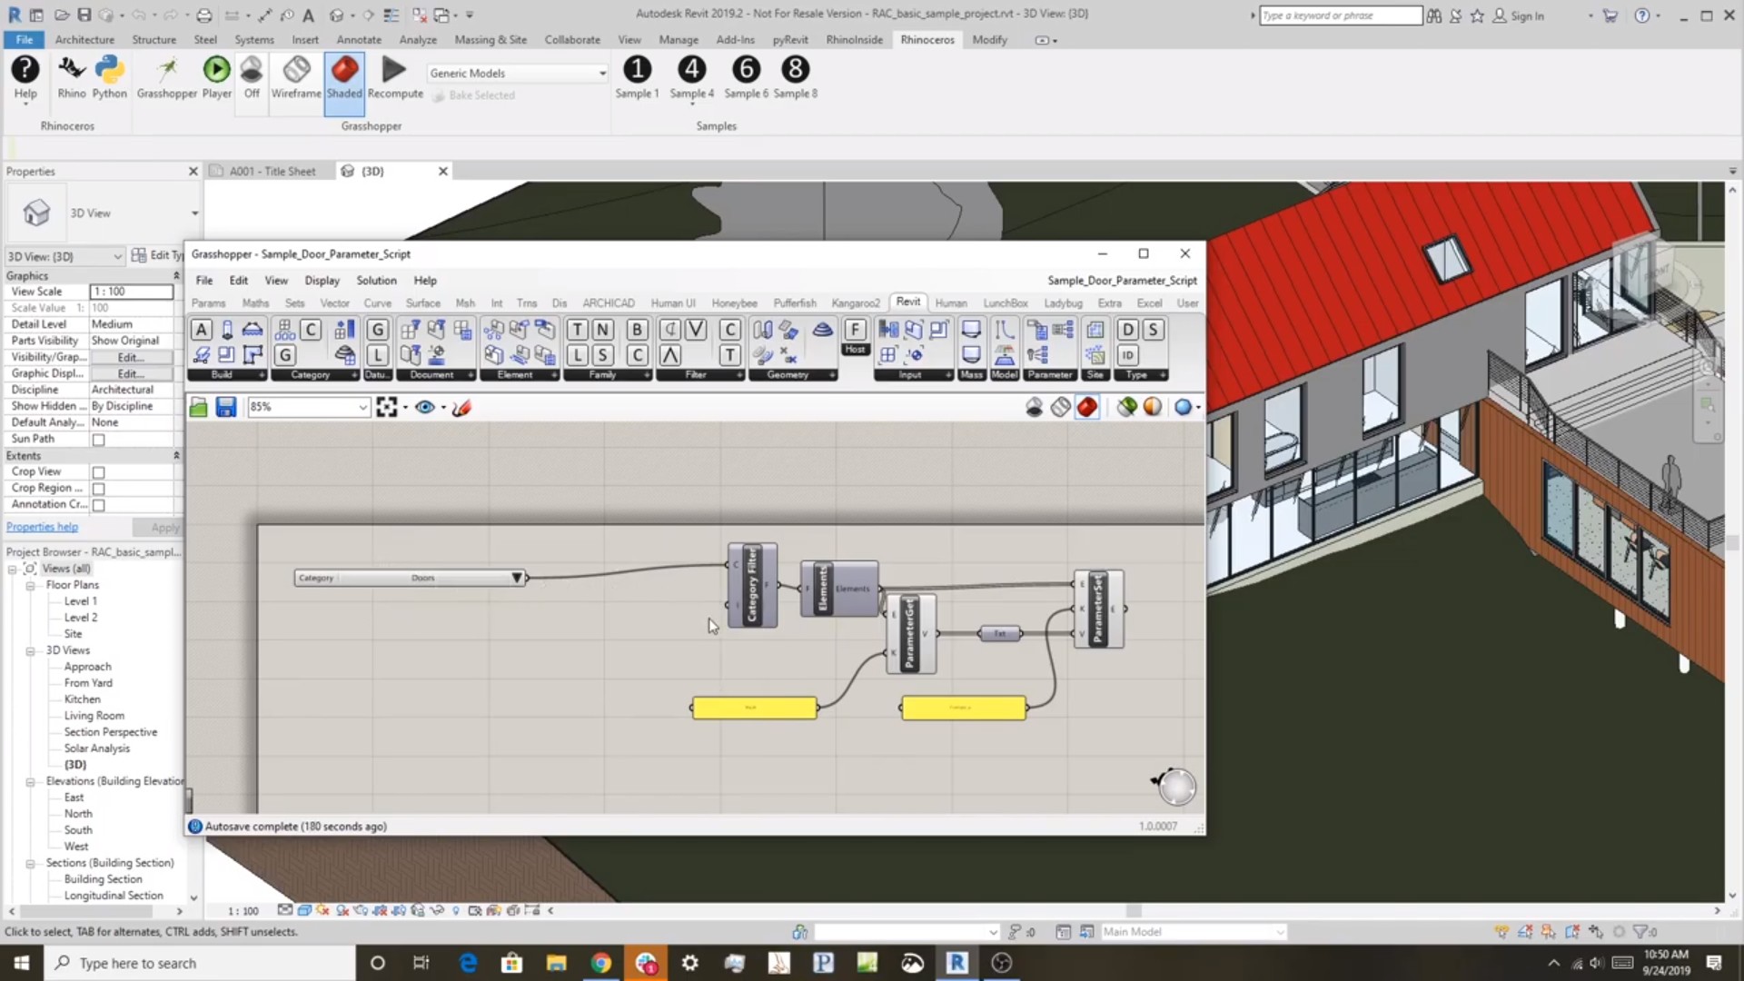Select the Revit component tab in Grasshopper
This screenshot has width=1744, height=981.
pos(908,302)
